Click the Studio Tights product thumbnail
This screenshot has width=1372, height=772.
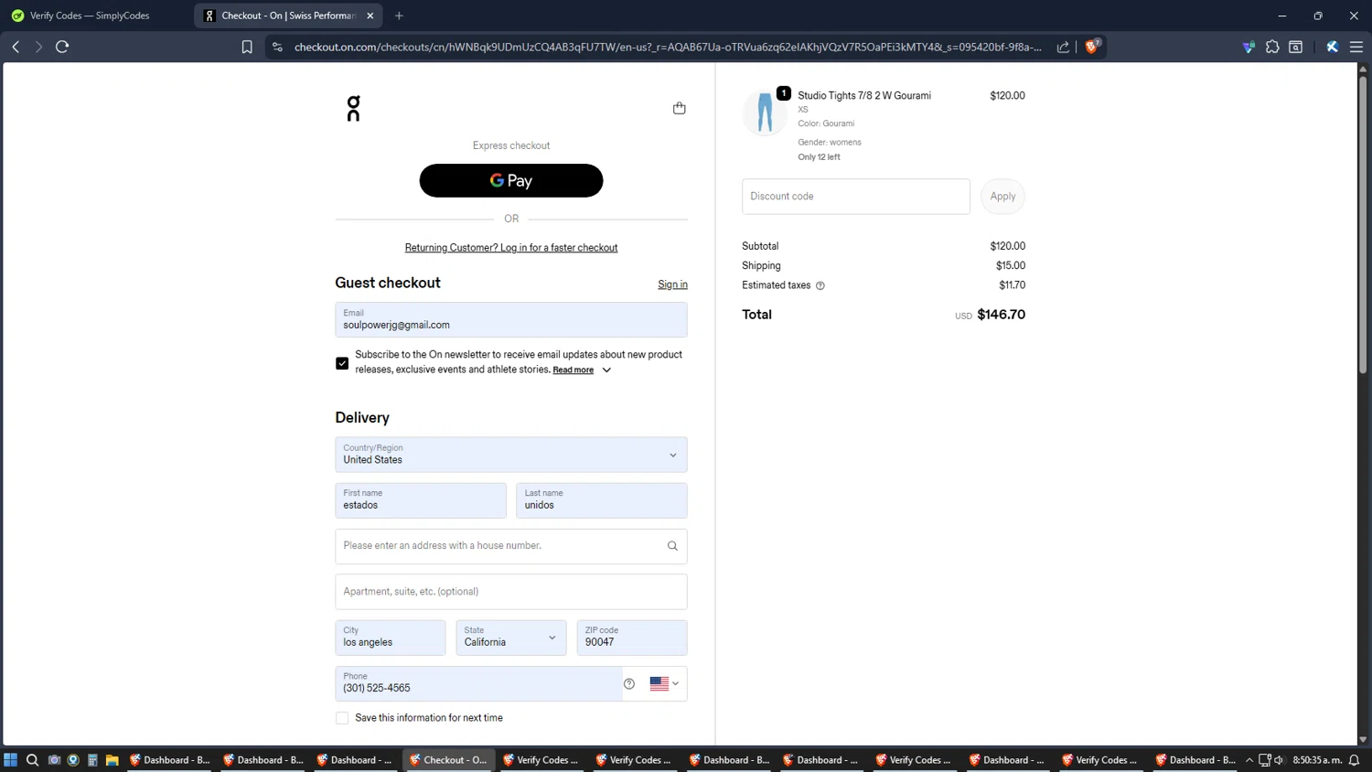[765, 113]
